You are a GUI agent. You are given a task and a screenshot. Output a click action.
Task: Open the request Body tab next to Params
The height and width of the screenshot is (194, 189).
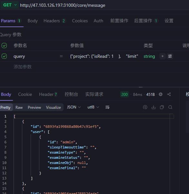click(x=33, y=21)
